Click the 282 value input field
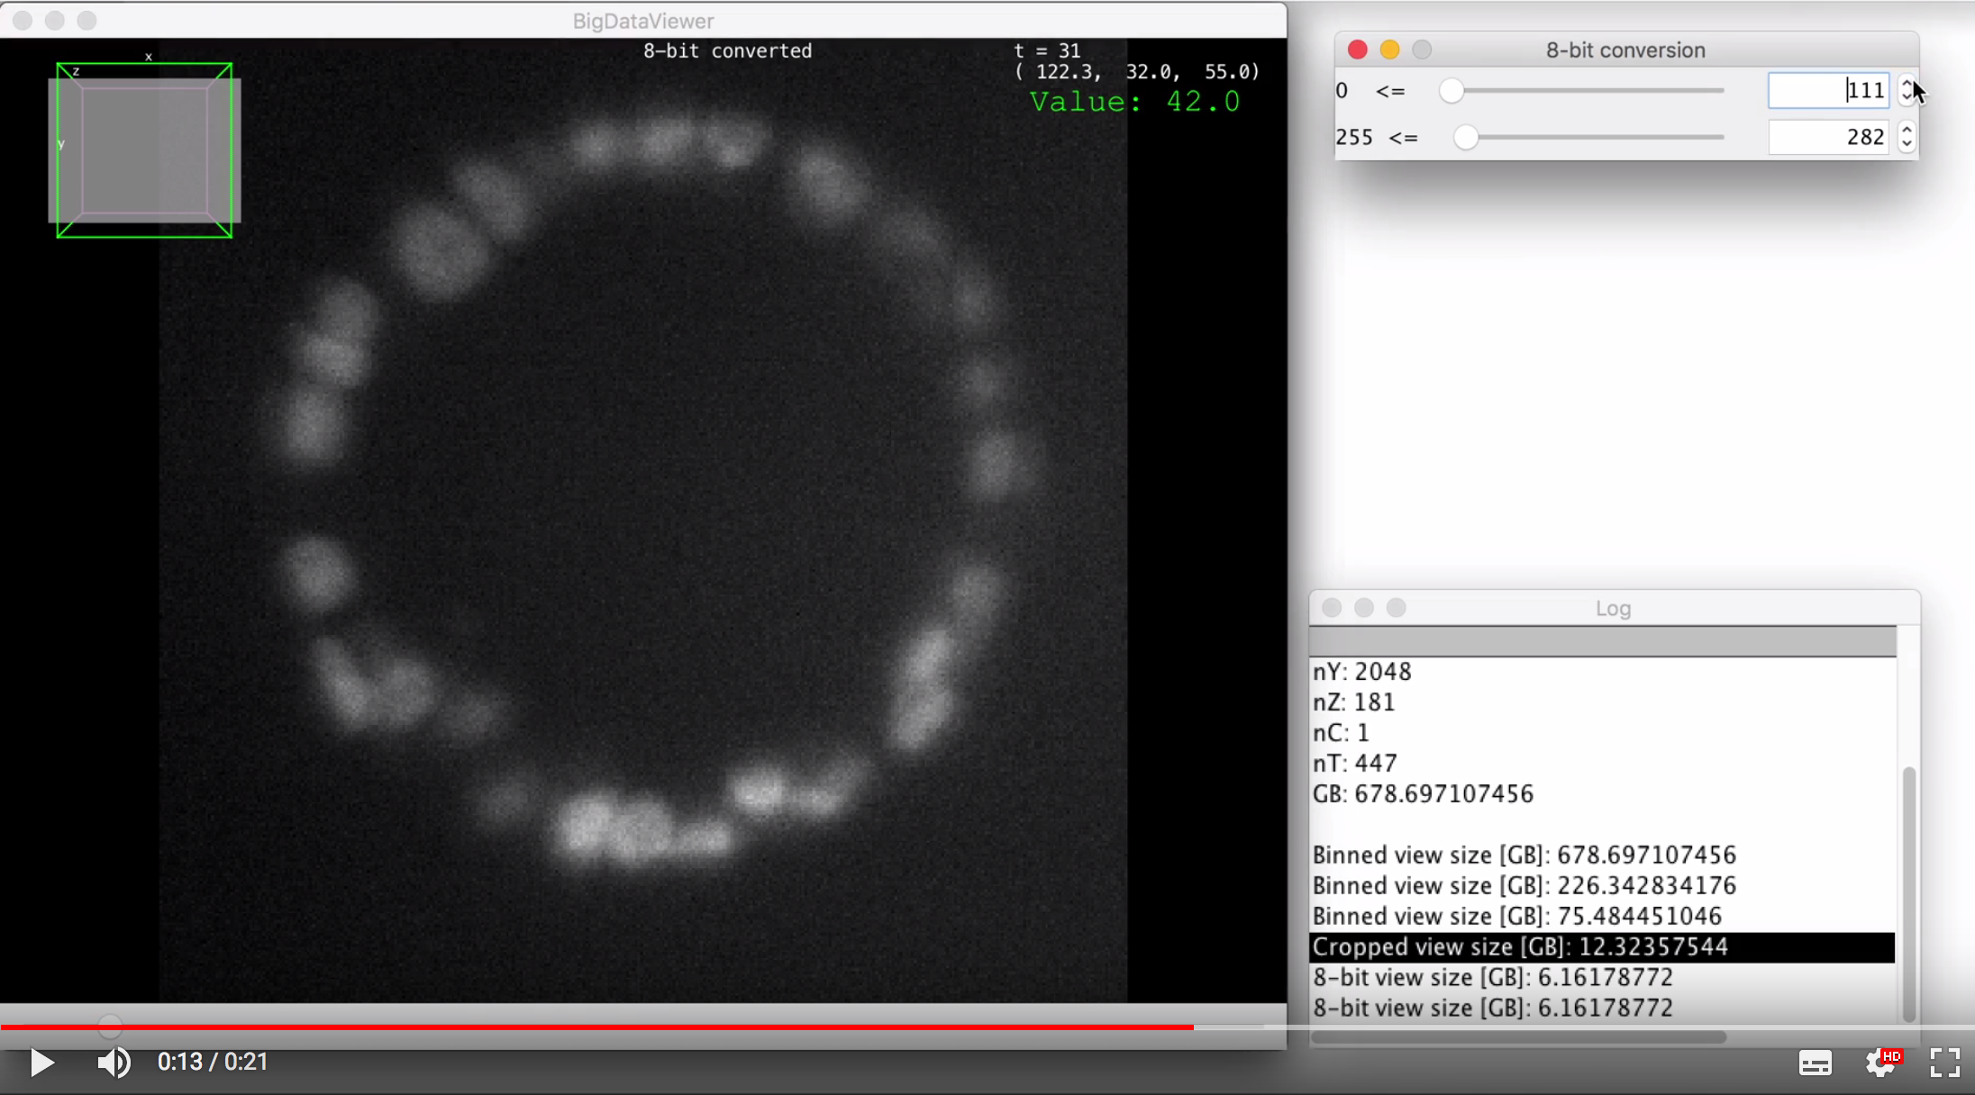The height and width of the screenshot is (1095, 1975). [1827, 138]
